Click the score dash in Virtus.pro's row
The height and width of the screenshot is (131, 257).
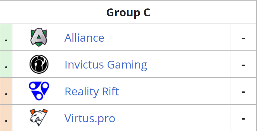click(x=243, y=119)
